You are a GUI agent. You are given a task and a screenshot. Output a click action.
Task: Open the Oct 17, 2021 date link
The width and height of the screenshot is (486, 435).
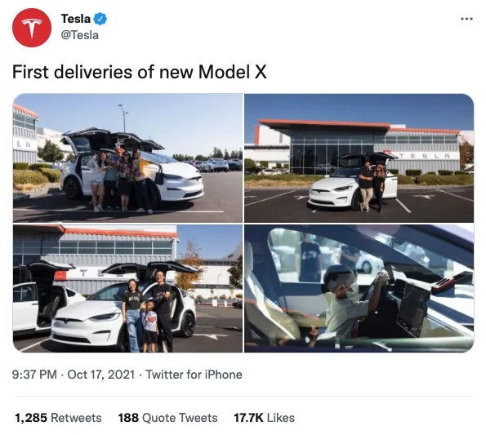101,375
